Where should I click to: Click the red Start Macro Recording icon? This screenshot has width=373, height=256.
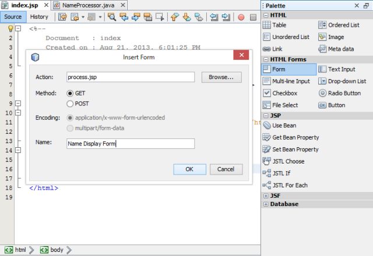(241, 17)
